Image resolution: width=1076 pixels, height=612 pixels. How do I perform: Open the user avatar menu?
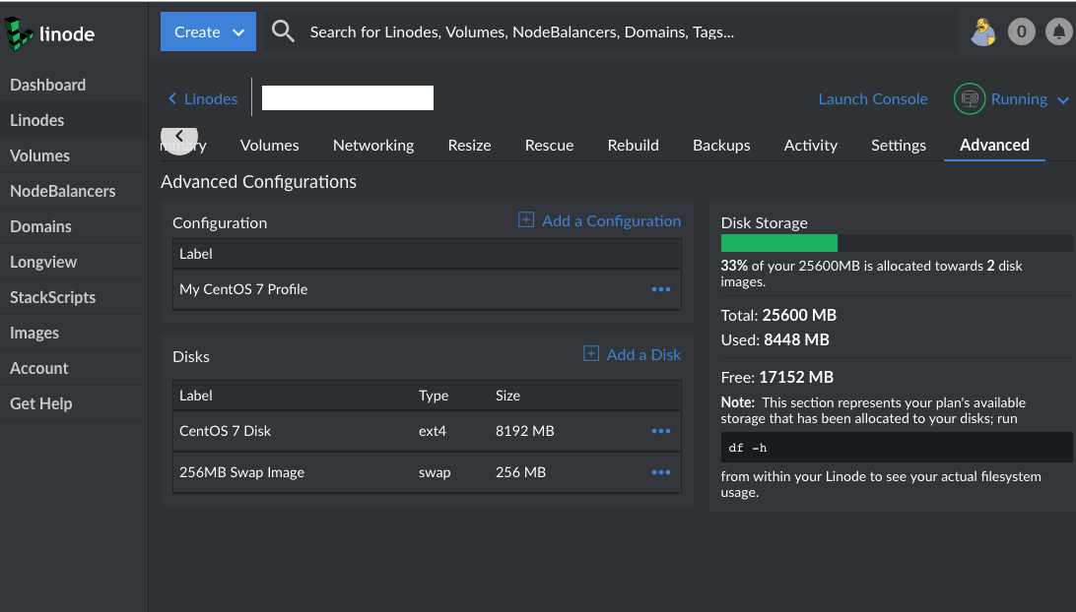coord(983,31)
